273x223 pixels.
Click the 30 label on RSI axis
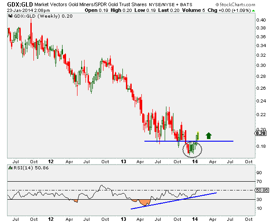tap(259, 200)
